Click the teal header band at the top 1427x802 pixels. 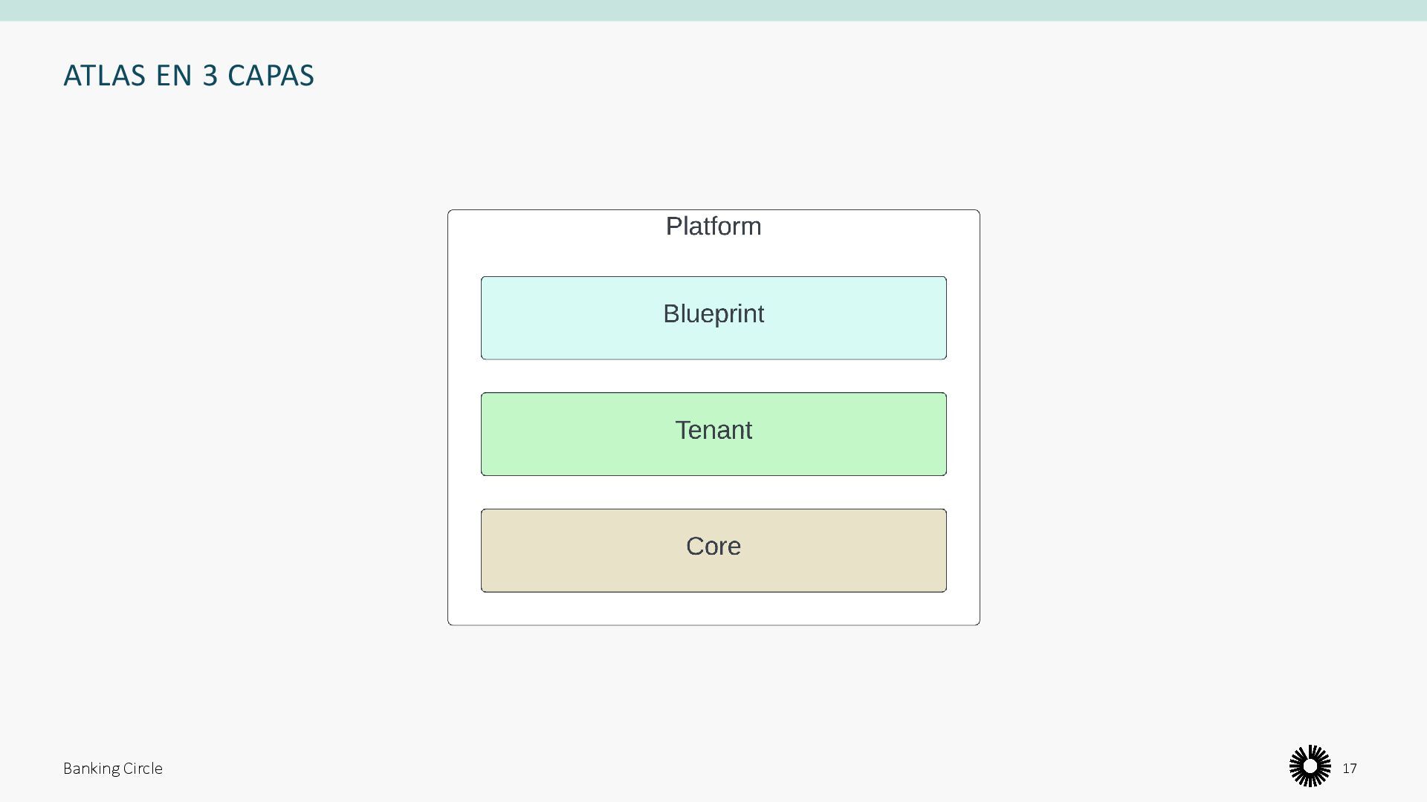(713, 10)
